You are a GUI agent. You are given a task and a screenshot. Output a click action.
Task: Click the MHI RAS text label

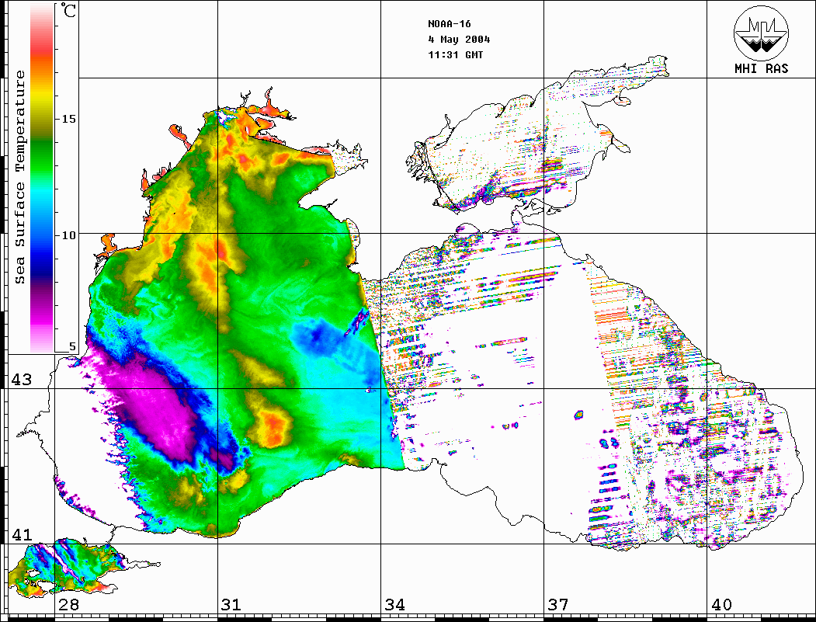click(761, 68)
